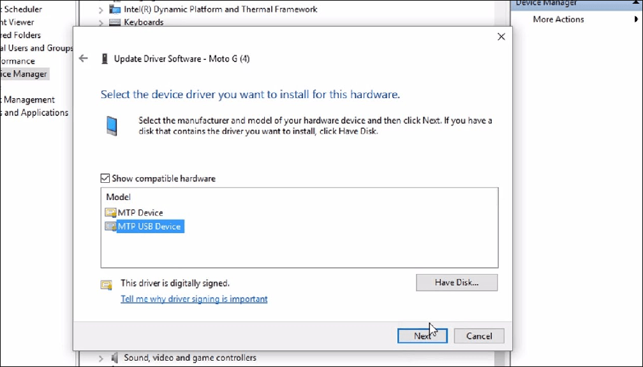Image resolution: width=643 pixels, height=367 pixels.
Task: Select Device Manager in the left console tree
Action: pyautogui.click(x=24, y=74)
